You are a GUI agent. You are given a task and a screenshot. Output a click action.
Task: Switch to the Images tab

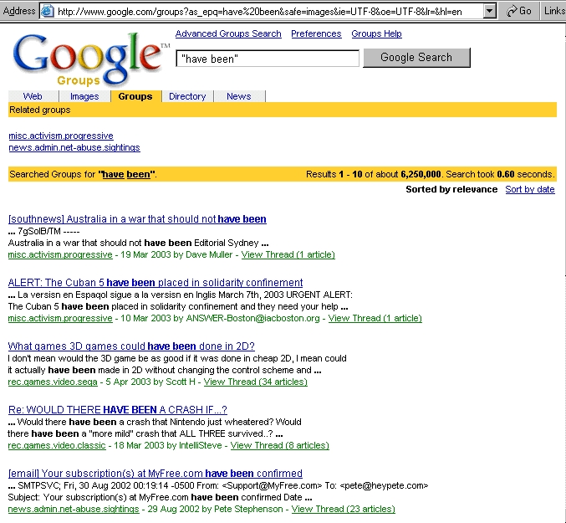click(84, 96)
